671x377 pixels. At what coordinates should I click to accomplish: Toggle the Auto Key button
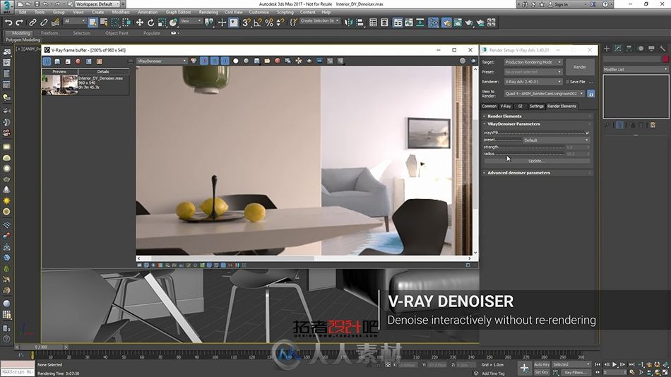pyautogui.click(x=542, y=364)
